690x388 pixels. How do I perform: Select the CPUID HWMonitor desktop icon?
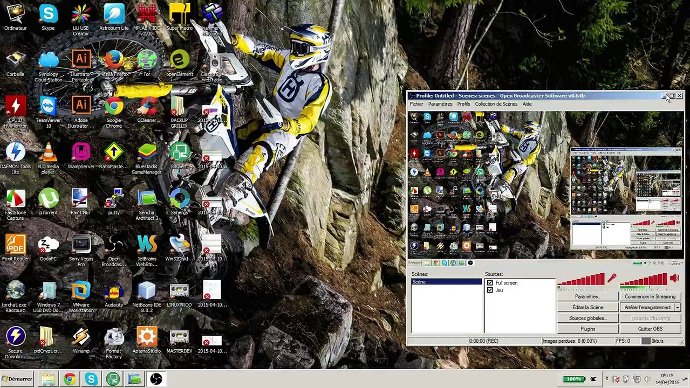pos(15,113)
